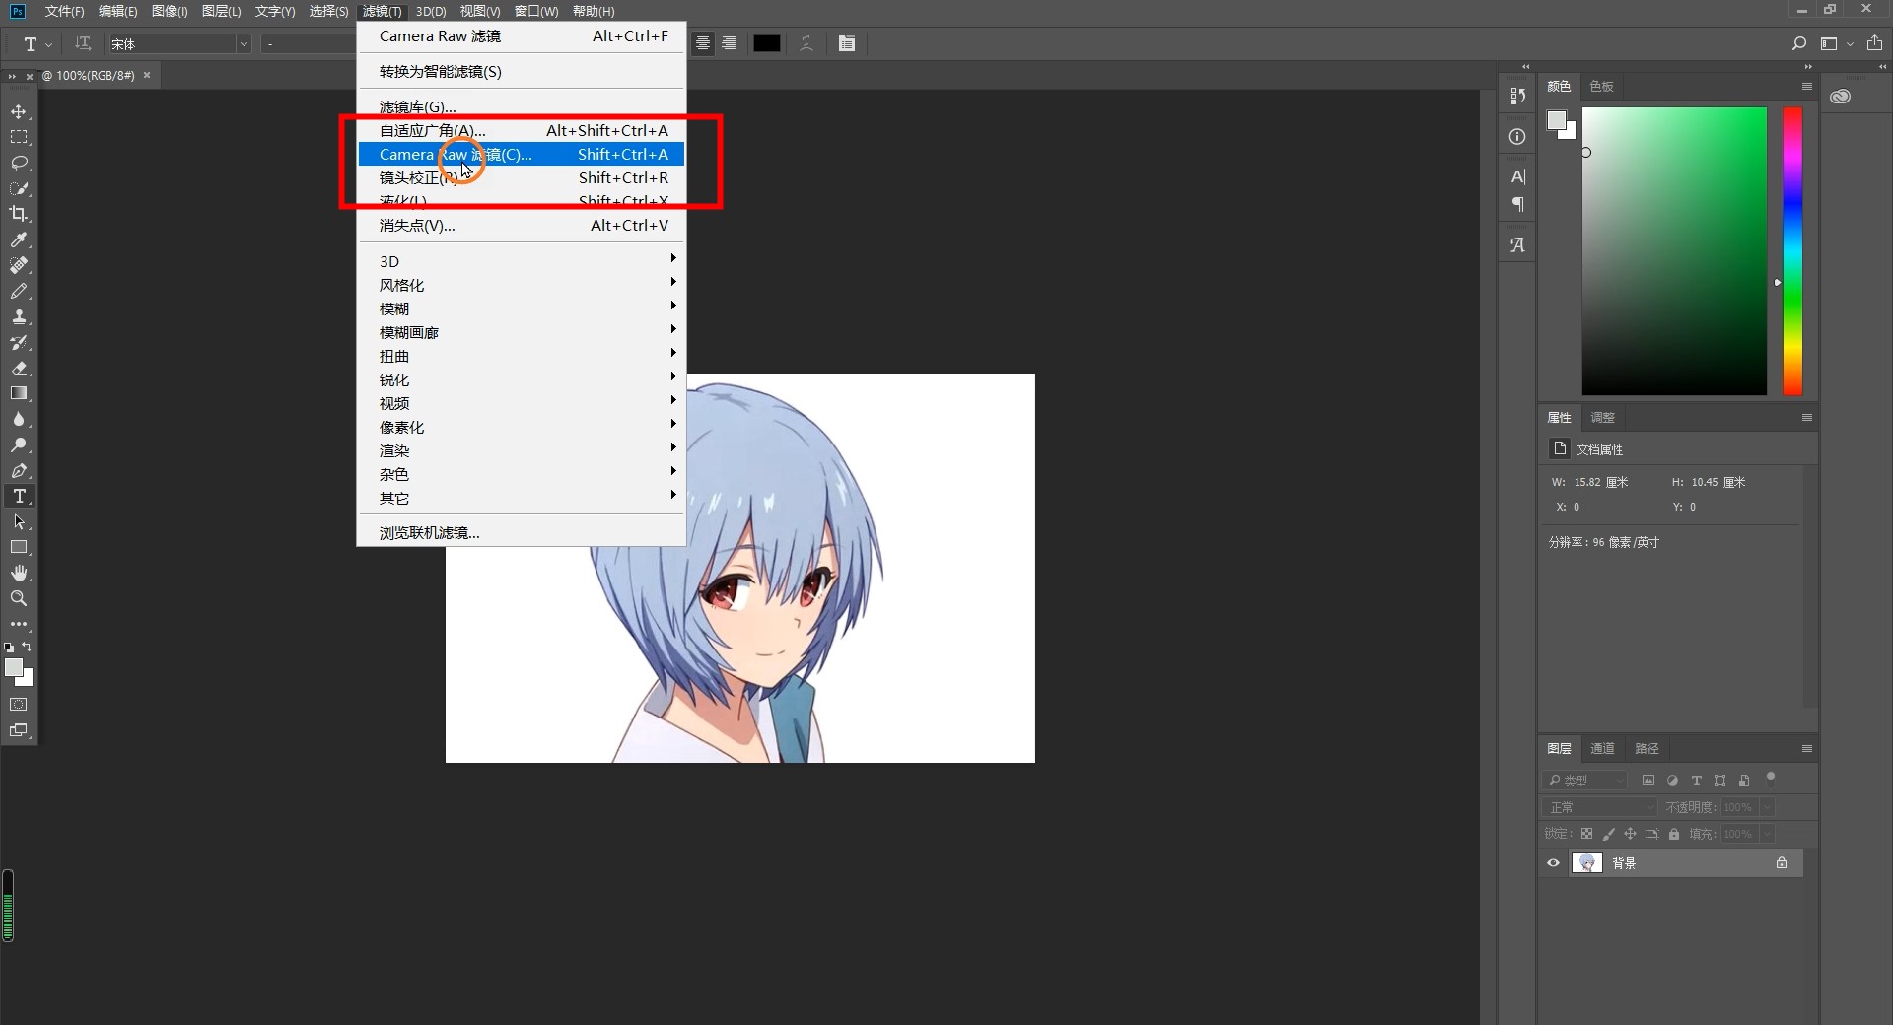Choose 转换为智能滤镜(S) in filter menu
Image resolution: width=1893 pixels, height=1025 pixels.
[x=522, y=71]
